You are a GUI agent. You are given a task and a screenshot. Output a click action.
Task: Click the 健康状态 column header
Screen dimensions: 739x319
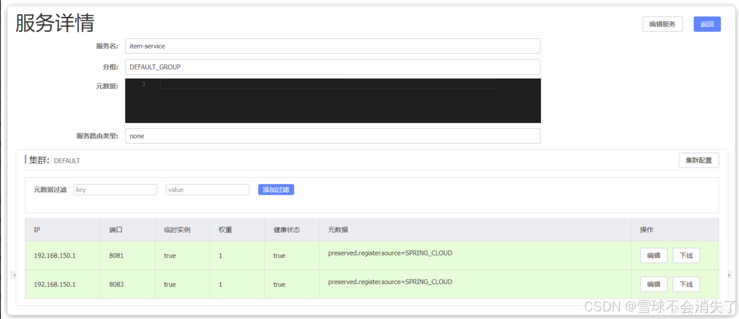tap(292, 230)
